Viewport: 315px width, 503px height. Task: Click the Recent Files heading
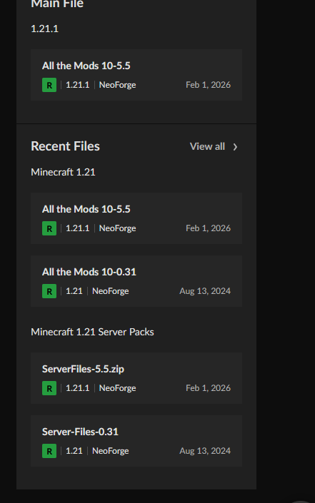coord(65,146)
